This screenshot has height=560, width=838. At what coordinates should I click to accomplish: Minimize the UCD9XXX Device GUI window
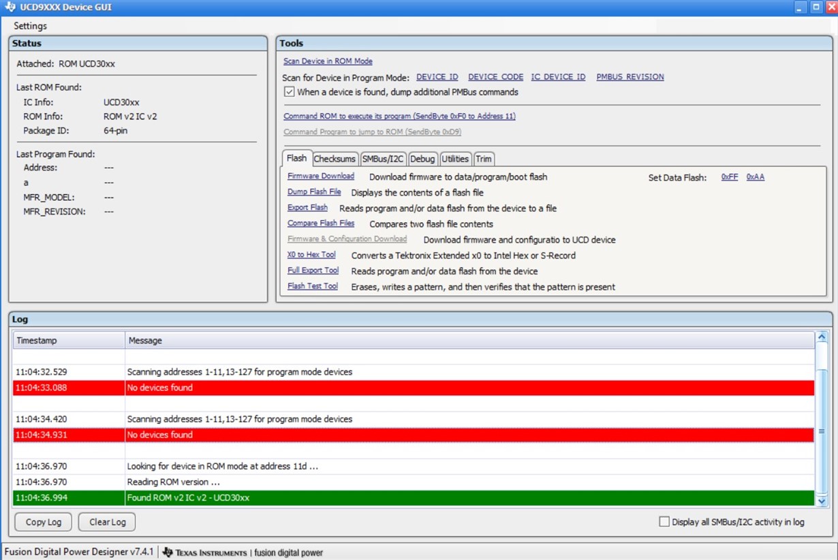click(x=801, y=7)
